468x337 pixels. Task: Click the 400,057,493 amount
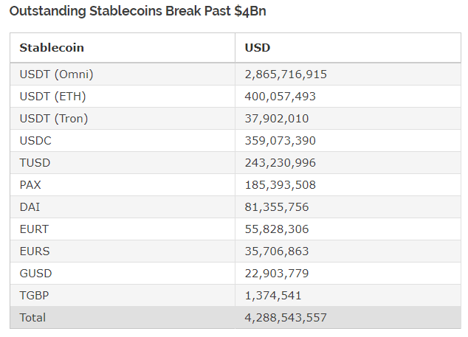pos(280,97)
